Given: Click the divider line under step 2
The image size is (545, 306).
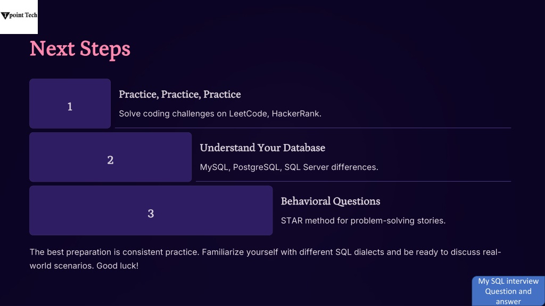Looking at the screenshot, I should point(353,181).
